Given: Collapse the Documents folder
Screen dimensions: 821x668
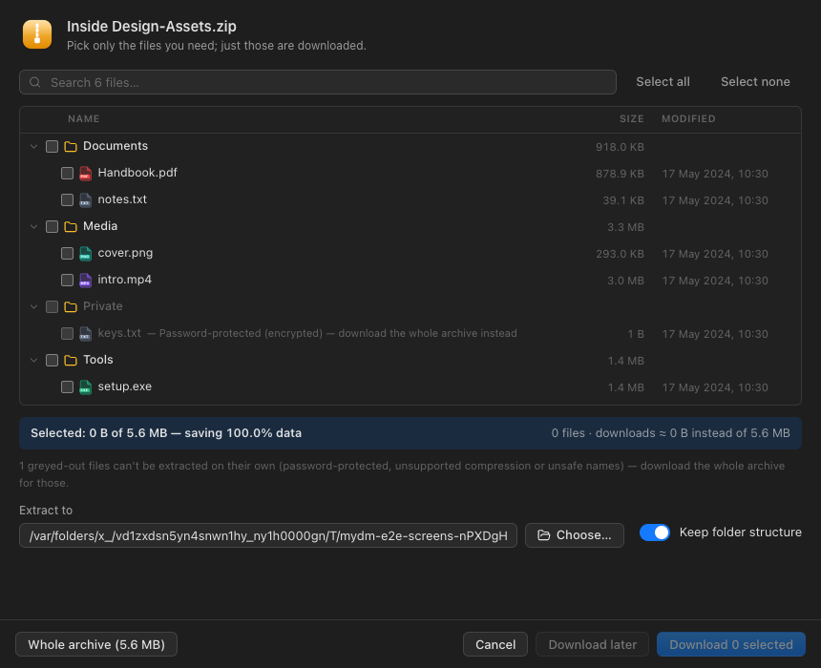Looking at the screenshot, I should (34, 147).
